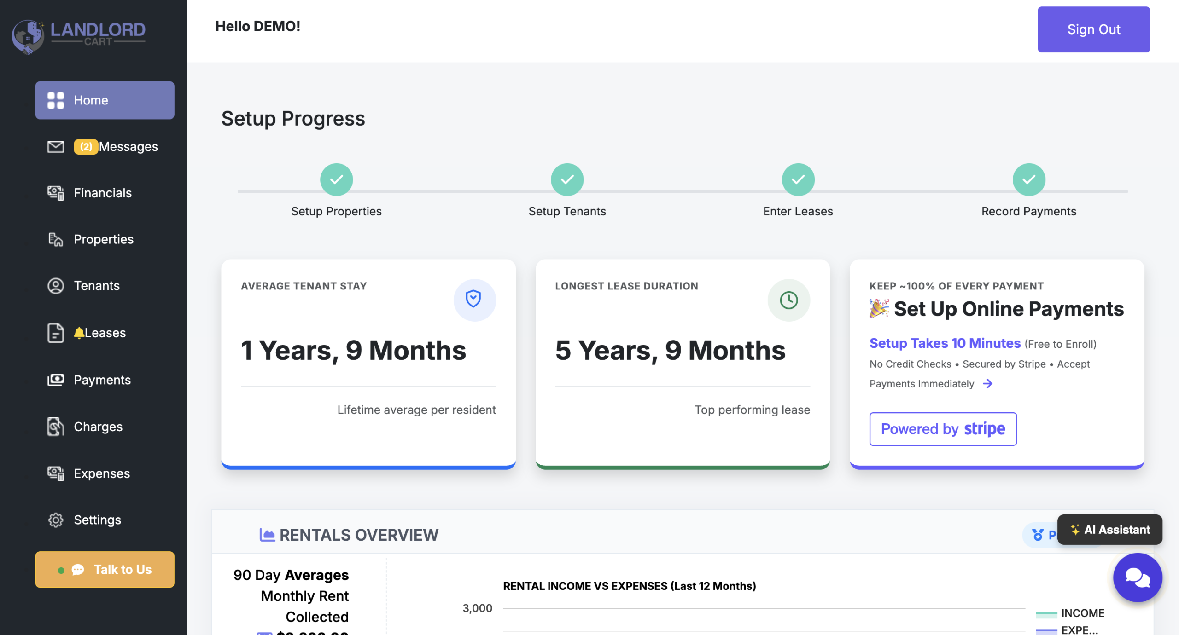Open the Financials menu item

102,193
